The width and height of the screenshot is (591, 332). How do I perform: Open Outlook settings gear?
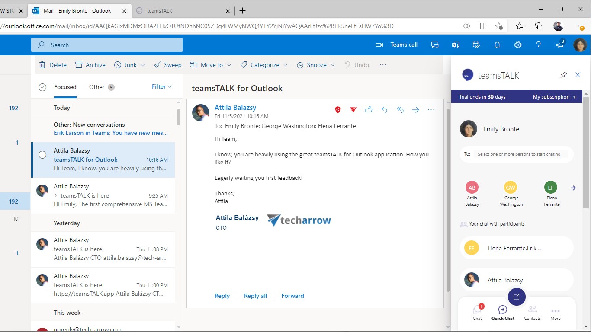[x=518, y=45]
